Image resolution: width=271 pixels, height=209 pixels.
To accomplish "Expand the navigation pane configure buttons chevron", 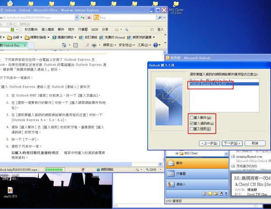I will (226, 194).
